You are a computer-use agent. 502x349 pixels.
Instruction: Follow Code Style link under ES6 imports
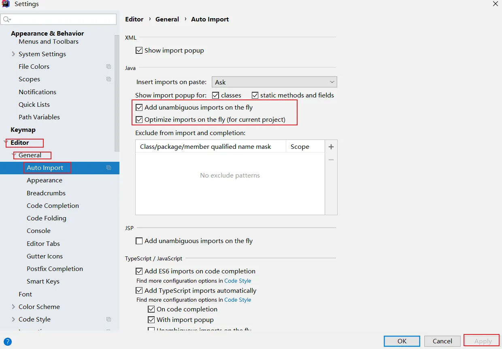click(238, 281)
